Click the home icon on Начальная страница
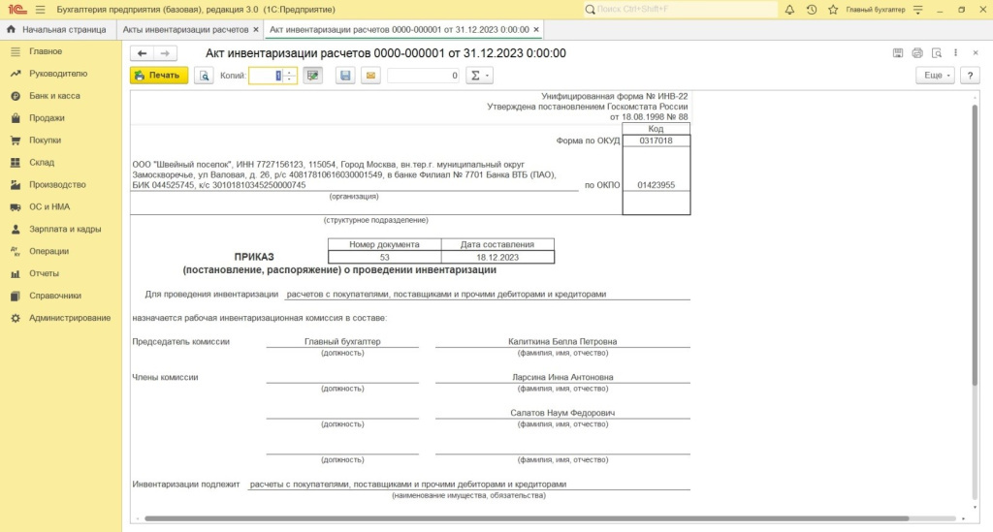The width and height of the screenshot is (993, 532). (11, 29)
